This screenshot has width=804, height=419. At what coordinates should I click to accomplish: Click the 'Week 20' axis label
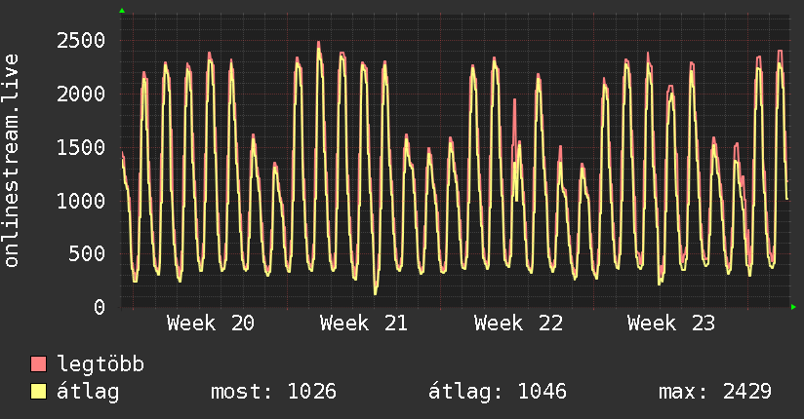click(x=210, y=324)
